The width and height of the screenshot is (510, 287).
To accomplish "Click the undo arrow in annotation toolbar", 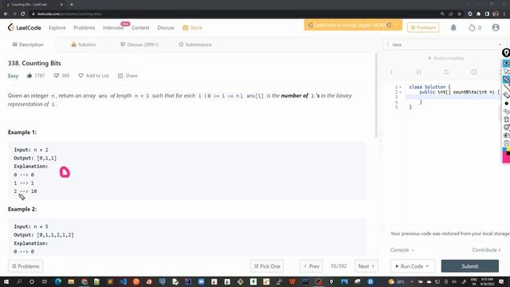I will 507,112.
